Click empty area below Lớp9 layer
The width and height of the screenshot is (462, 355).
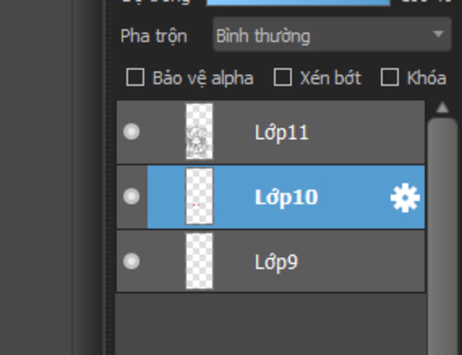271,324
